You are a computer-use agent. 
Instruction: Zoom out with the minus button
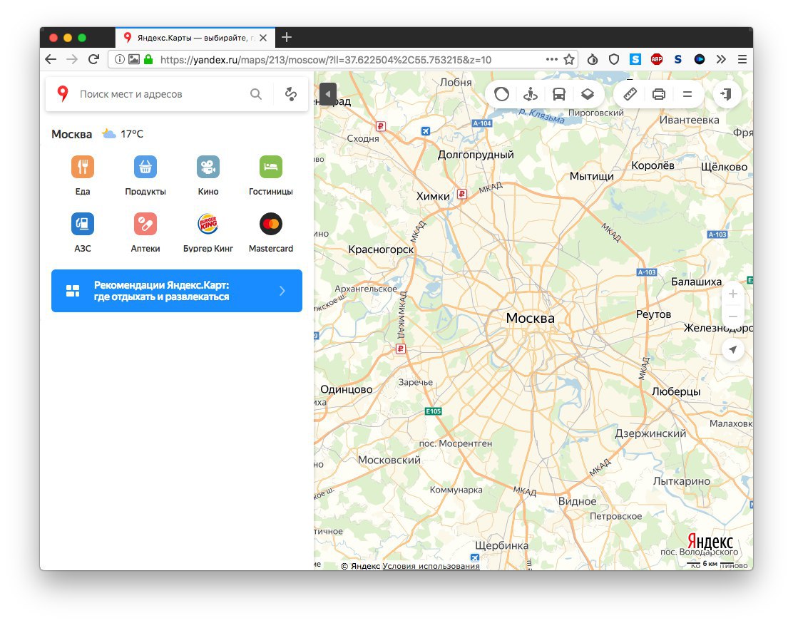click(x=733, y=316)
